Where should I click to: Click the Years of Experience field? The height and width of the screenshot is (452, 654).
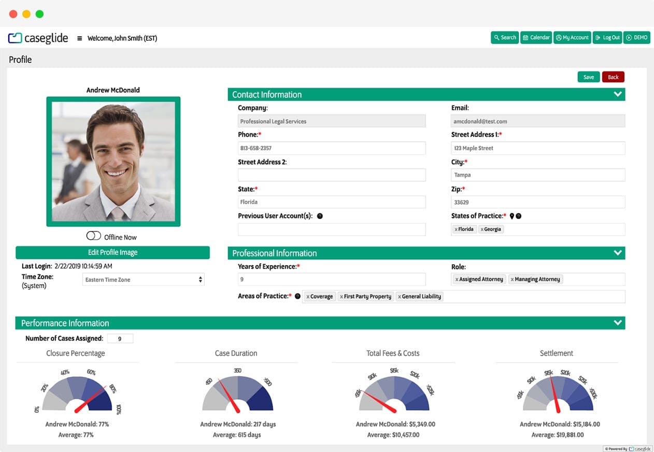(x=332, y=279)
